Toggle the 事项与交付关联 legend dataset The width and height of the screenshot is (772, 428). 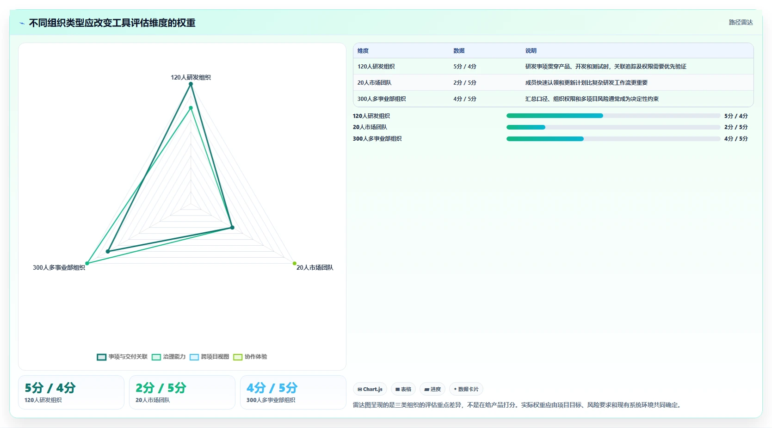(x=122, y=357)
